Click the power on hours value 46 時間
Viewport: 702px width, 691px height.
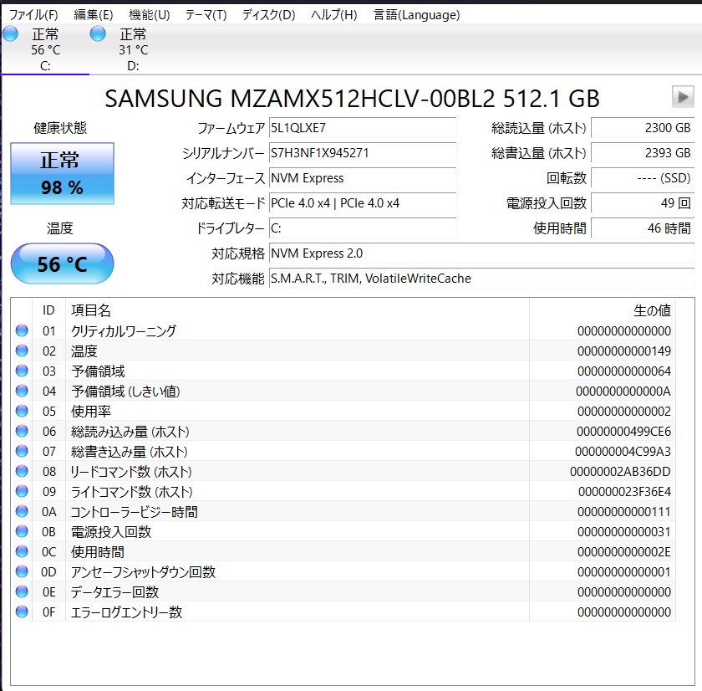pos(643,228)
